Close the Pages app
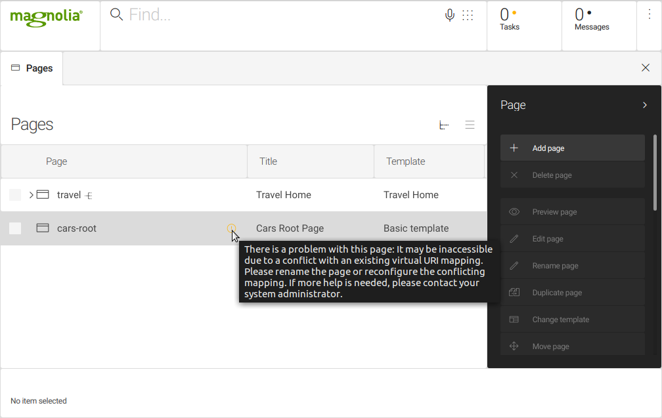The image size is (662, 418). click(646, 68)
